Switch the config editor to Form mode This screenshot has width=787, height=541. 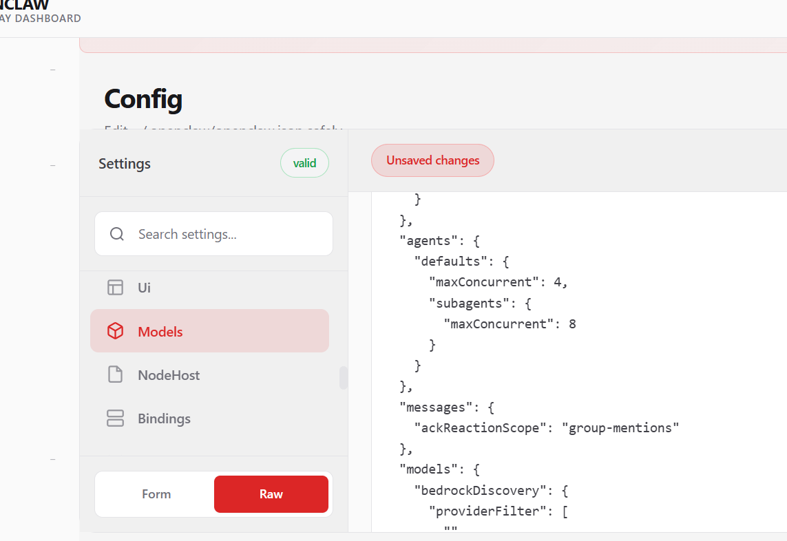(x=156, y=494)
